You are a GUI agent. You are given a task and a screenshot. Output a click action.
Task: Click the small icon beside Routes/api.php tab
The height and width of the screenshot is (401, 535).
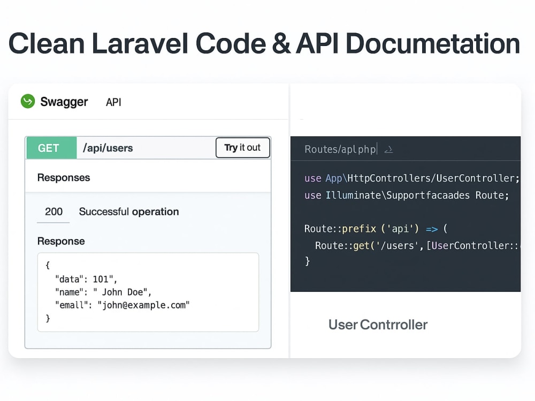pyautogui.click(x=388, y=149)
